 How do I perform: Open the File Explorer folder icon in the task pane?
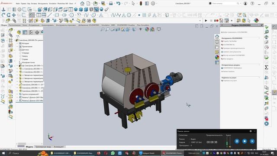tap(217, 47)
